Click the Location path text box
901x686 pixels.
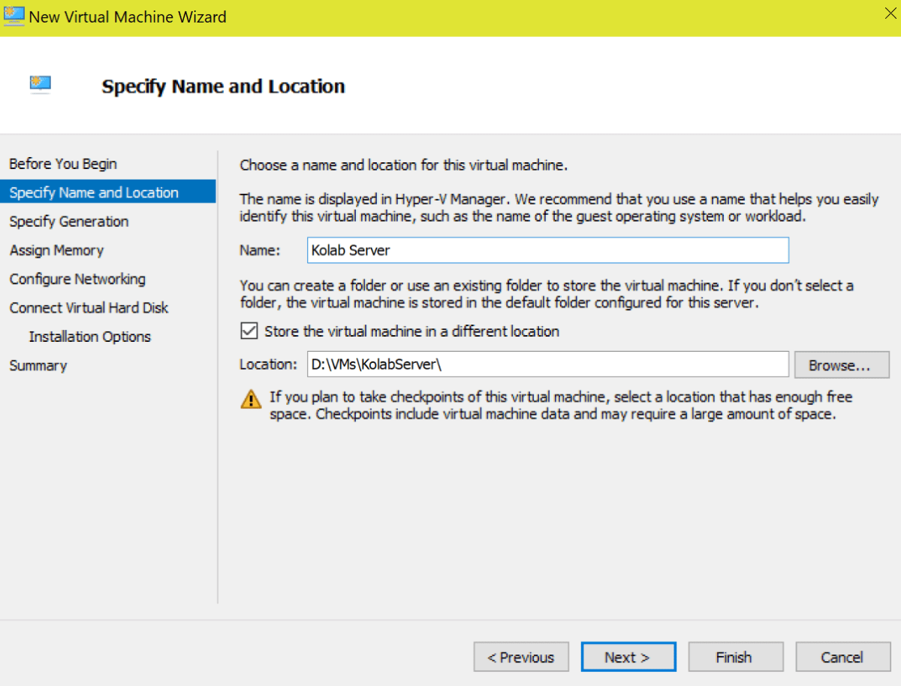[x=547, y=364]
